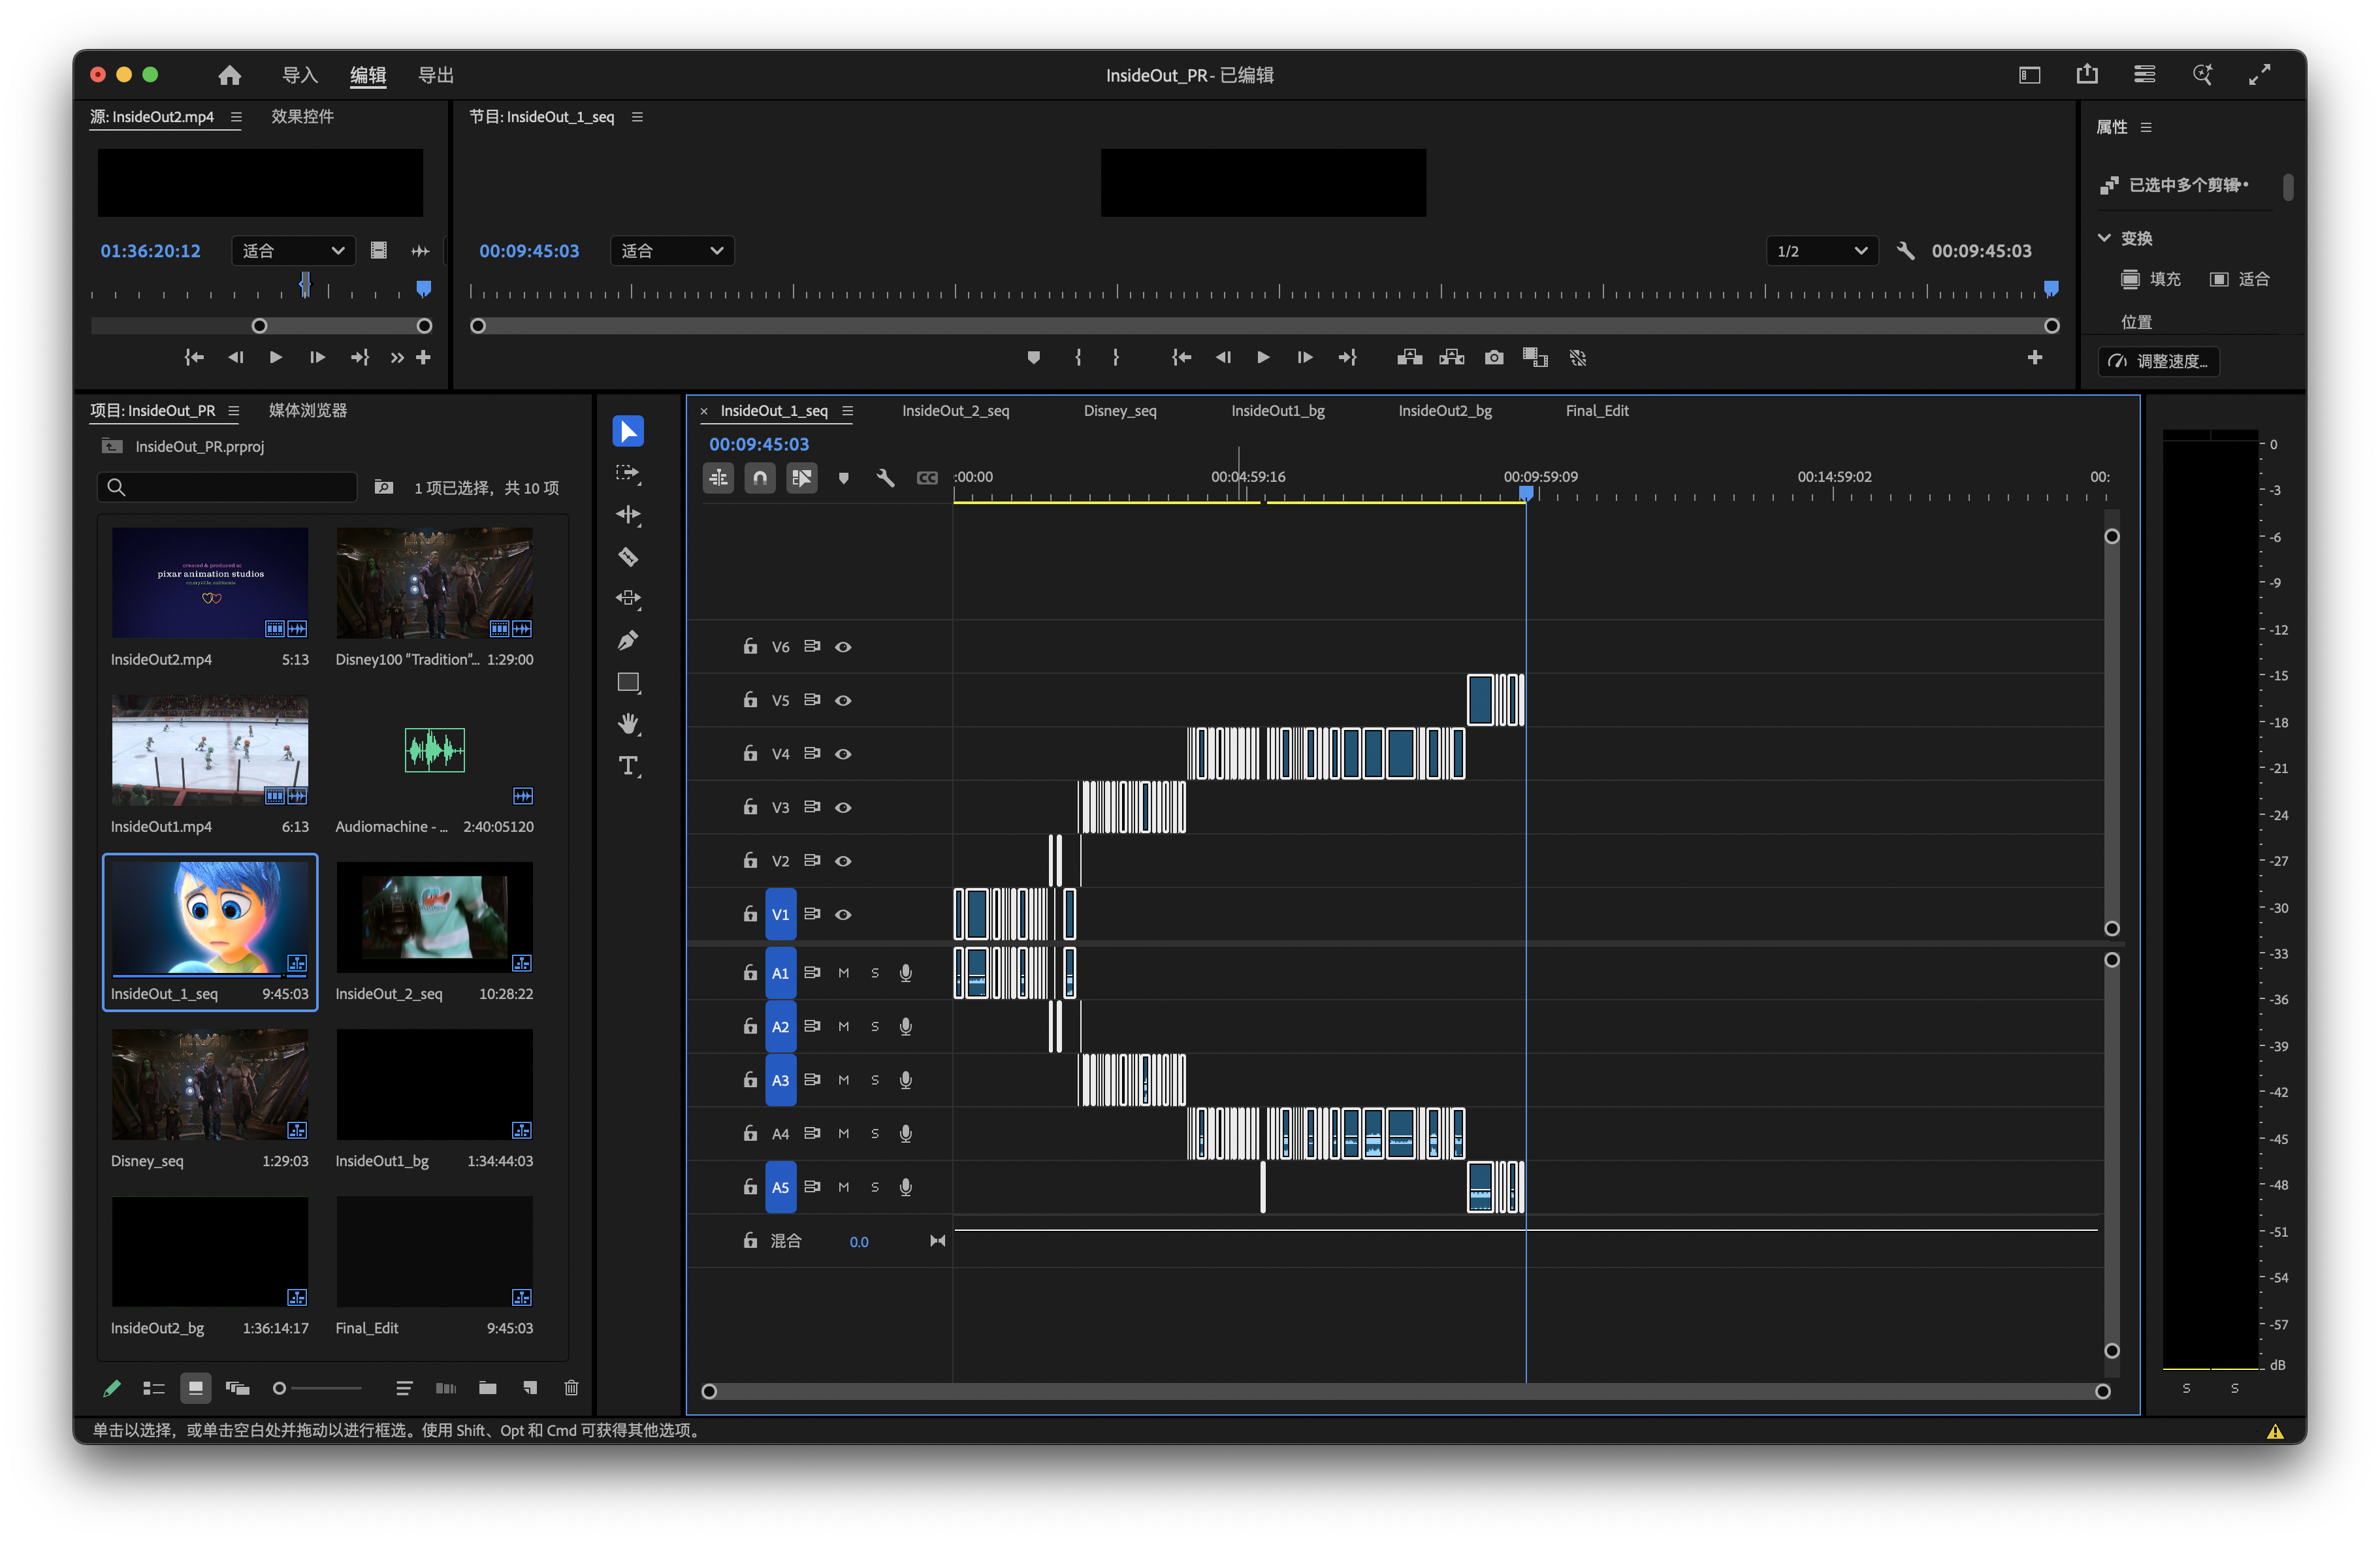The image size is (2380, 1541).
Task: Export frame with camera icon
Action: pos(1494,358)
